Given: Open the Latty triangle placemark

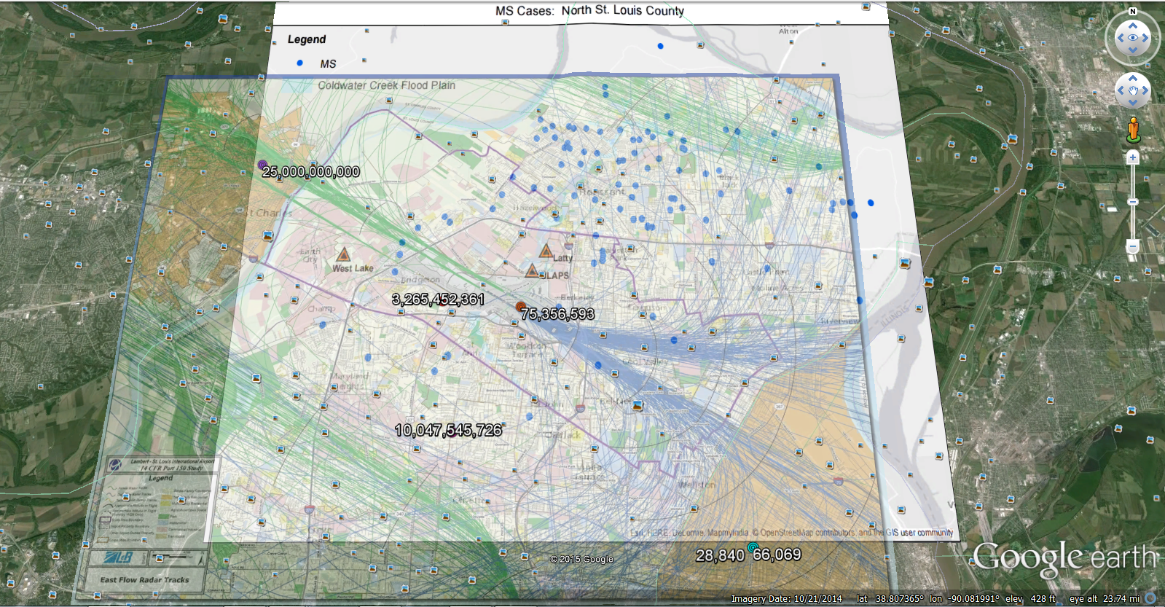Looking at the screenshot, I should pyautogui.click(x=546, y=251).
